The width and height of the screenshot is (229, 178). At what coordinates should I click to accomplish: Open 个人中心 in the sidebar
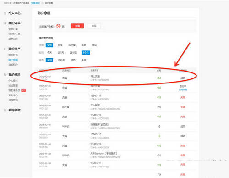[14, 13]
